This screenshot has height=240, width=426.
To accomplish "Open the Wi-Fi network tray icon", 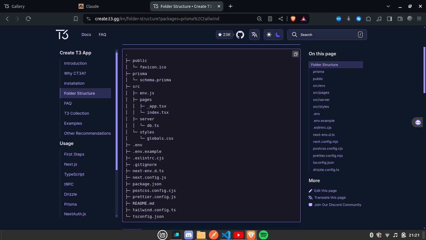I will (387, 235).
